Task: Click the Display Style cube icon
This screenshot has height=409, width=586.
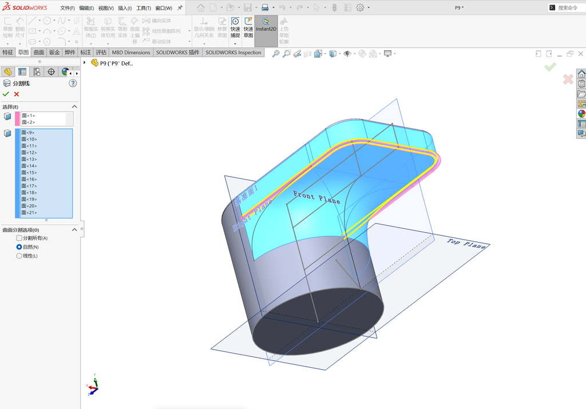Action: [332, 53]
